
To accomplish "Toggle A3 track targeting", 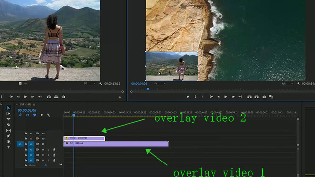I will point(31,160).
